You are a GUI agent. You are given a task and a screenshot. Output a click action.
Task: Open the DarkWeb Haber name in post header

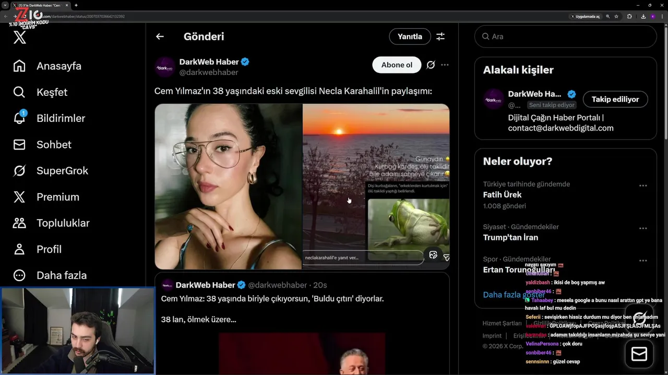(209, 61)
